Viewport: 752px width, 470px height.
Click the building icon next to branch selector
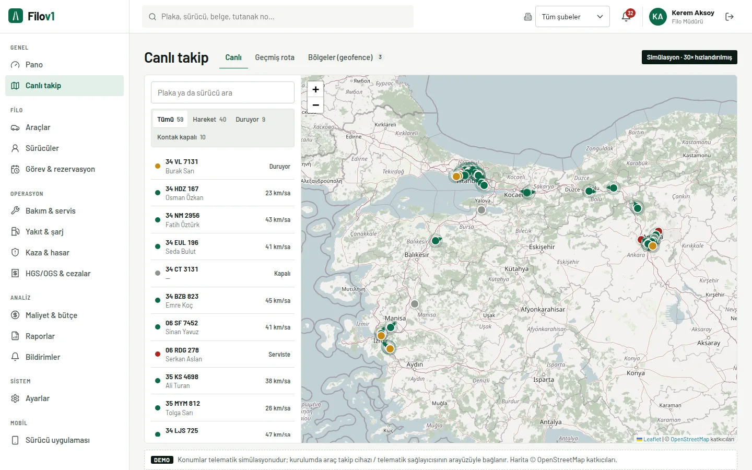pyautogui.click(x=528, y=17)
